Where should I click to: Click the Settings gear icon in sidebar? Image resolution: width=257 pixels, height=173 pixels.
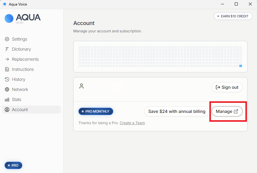point(7,39)
